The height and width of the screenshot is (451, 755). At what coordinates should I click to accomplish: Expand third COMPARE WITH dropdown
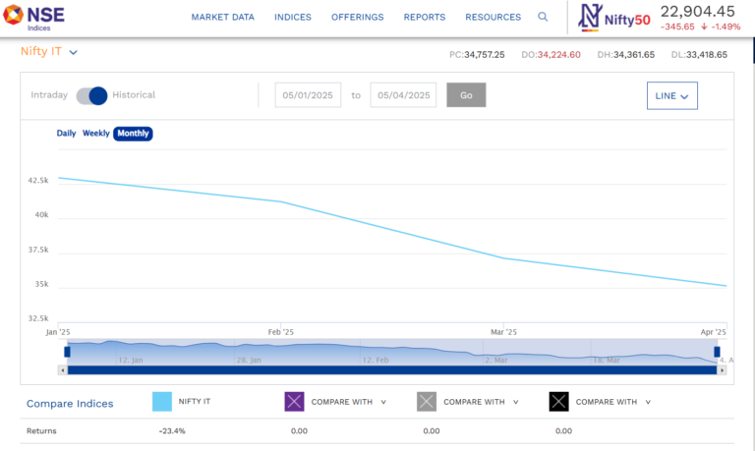613,402
